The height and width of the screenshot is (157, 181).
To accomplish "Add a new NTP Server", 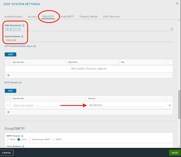I will click(x=10, y=91).
